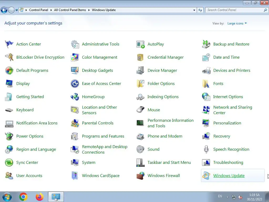269x202 pixels.
Task: Open Programs and Features link
Action: [x=103, y=136]
